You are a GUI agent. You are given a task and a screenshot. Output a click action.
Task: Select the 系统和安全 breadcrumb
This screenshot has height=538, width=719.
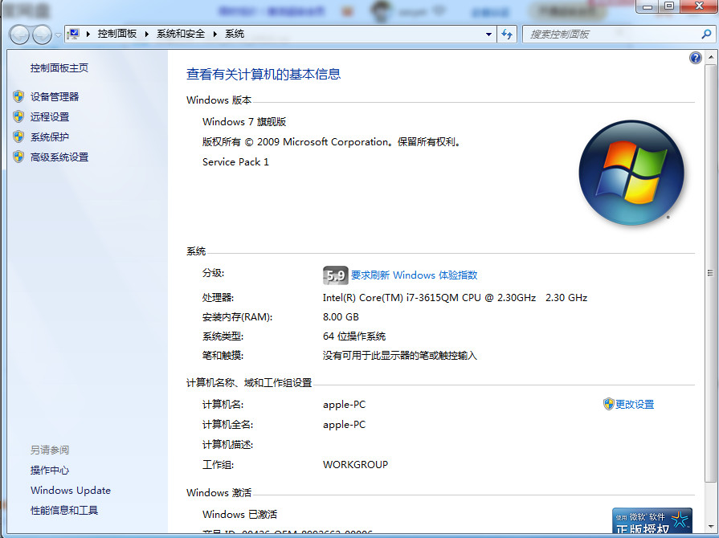click(181, 34)
